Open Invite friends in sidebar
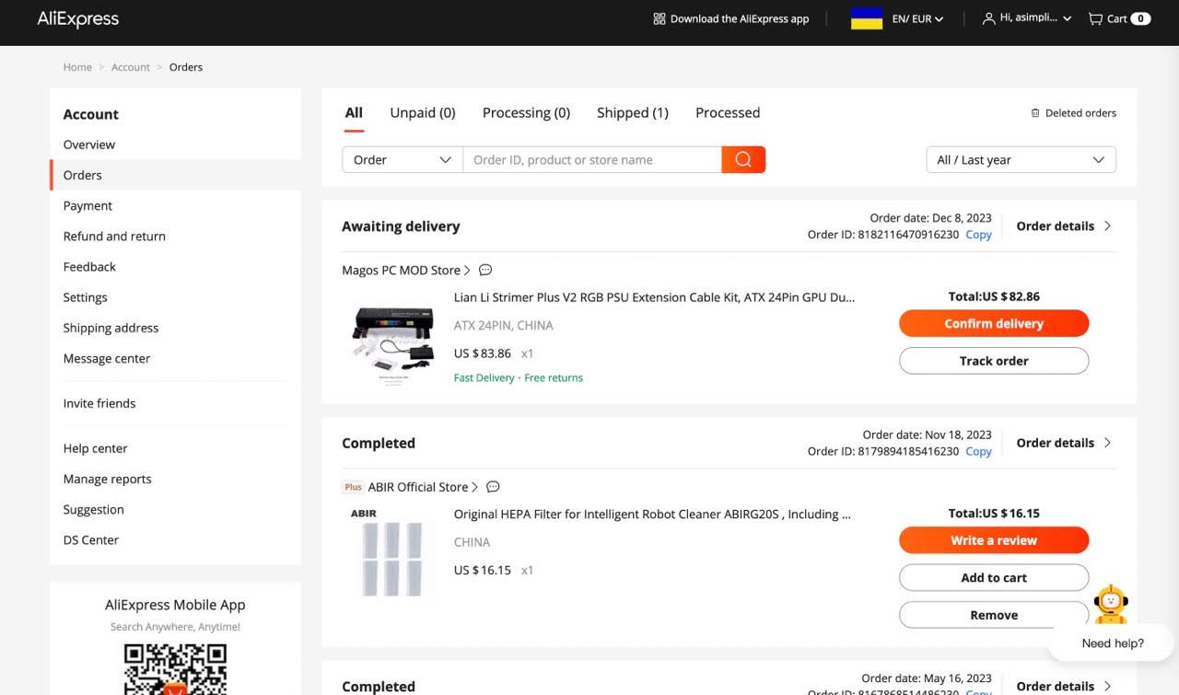 [99, 403]
